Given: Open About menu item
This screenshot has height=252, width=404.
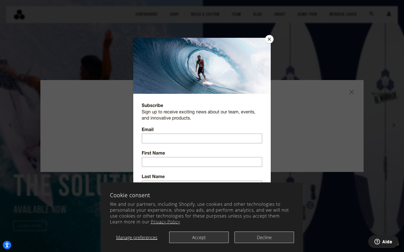Looking at the screenshot, I should tap(280, 14).
